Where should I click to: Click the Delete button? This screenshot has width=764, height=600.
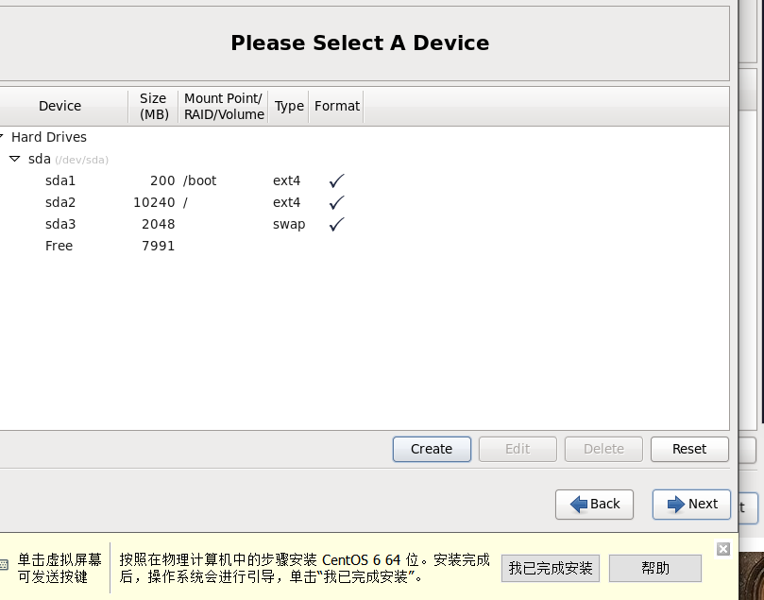603,449
